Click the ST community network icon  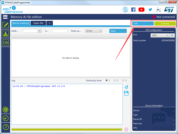click(158, 10)
